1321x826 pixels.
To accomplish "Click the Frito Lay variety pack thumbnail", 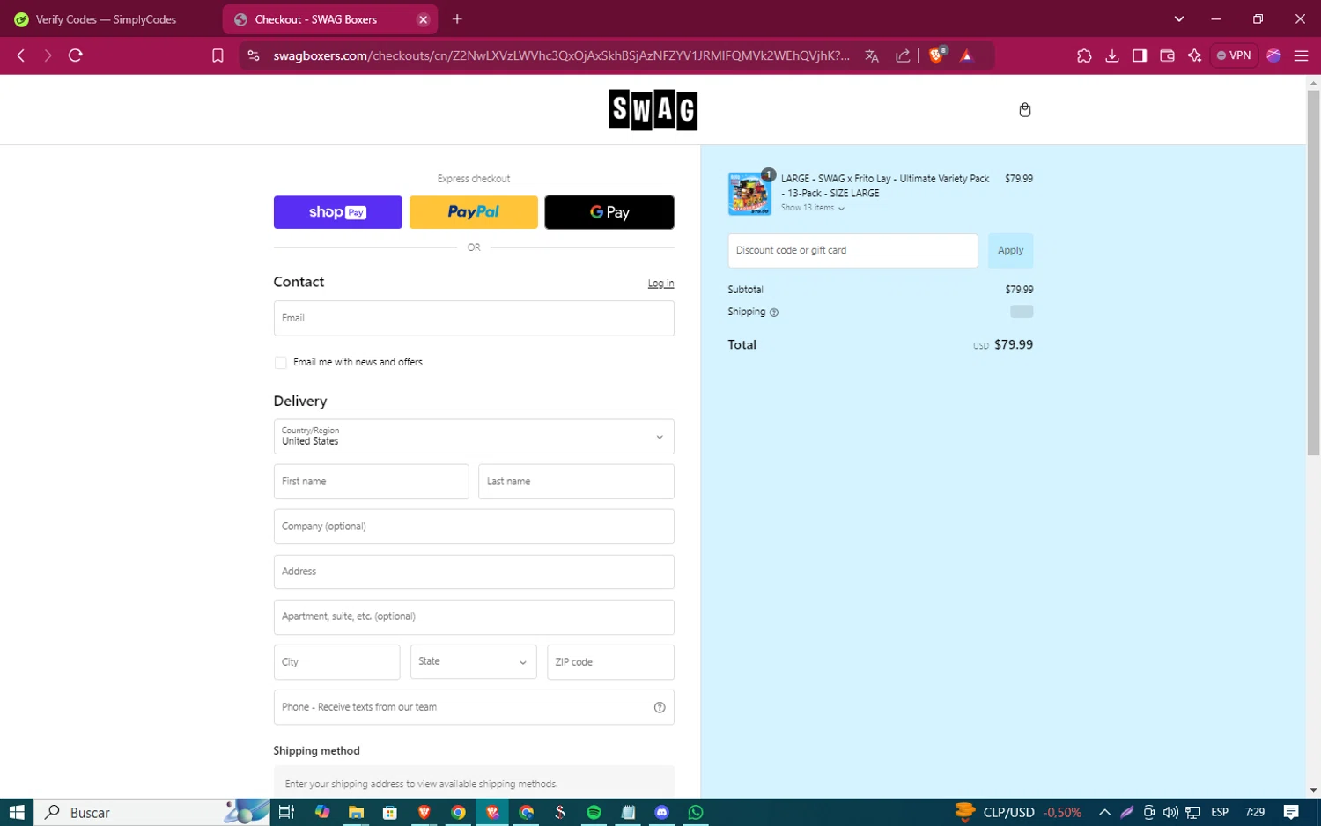I will [749, 194].
